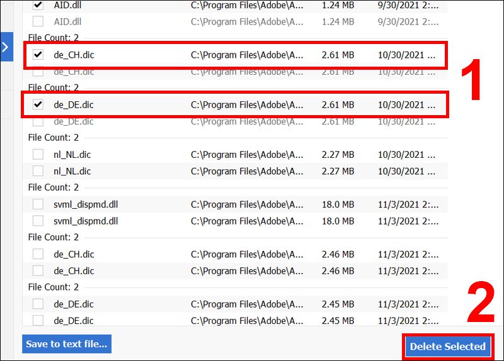Uncheck the checked 2.61 MB de_CH.dic checkbox
Screen dimensions: 504x361
(38, 55)
